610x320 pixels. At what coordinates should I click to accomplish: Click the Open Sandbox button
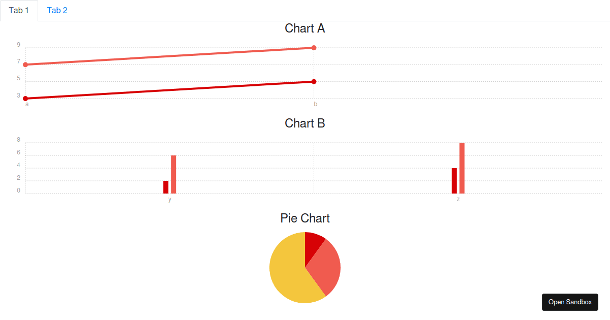coord(570,302)
